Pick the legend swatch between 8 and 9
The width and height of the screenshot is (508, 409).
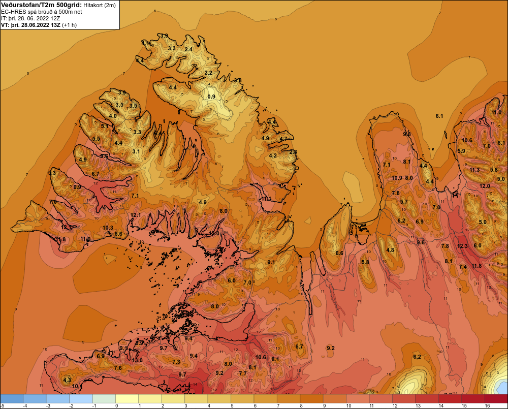311,398
